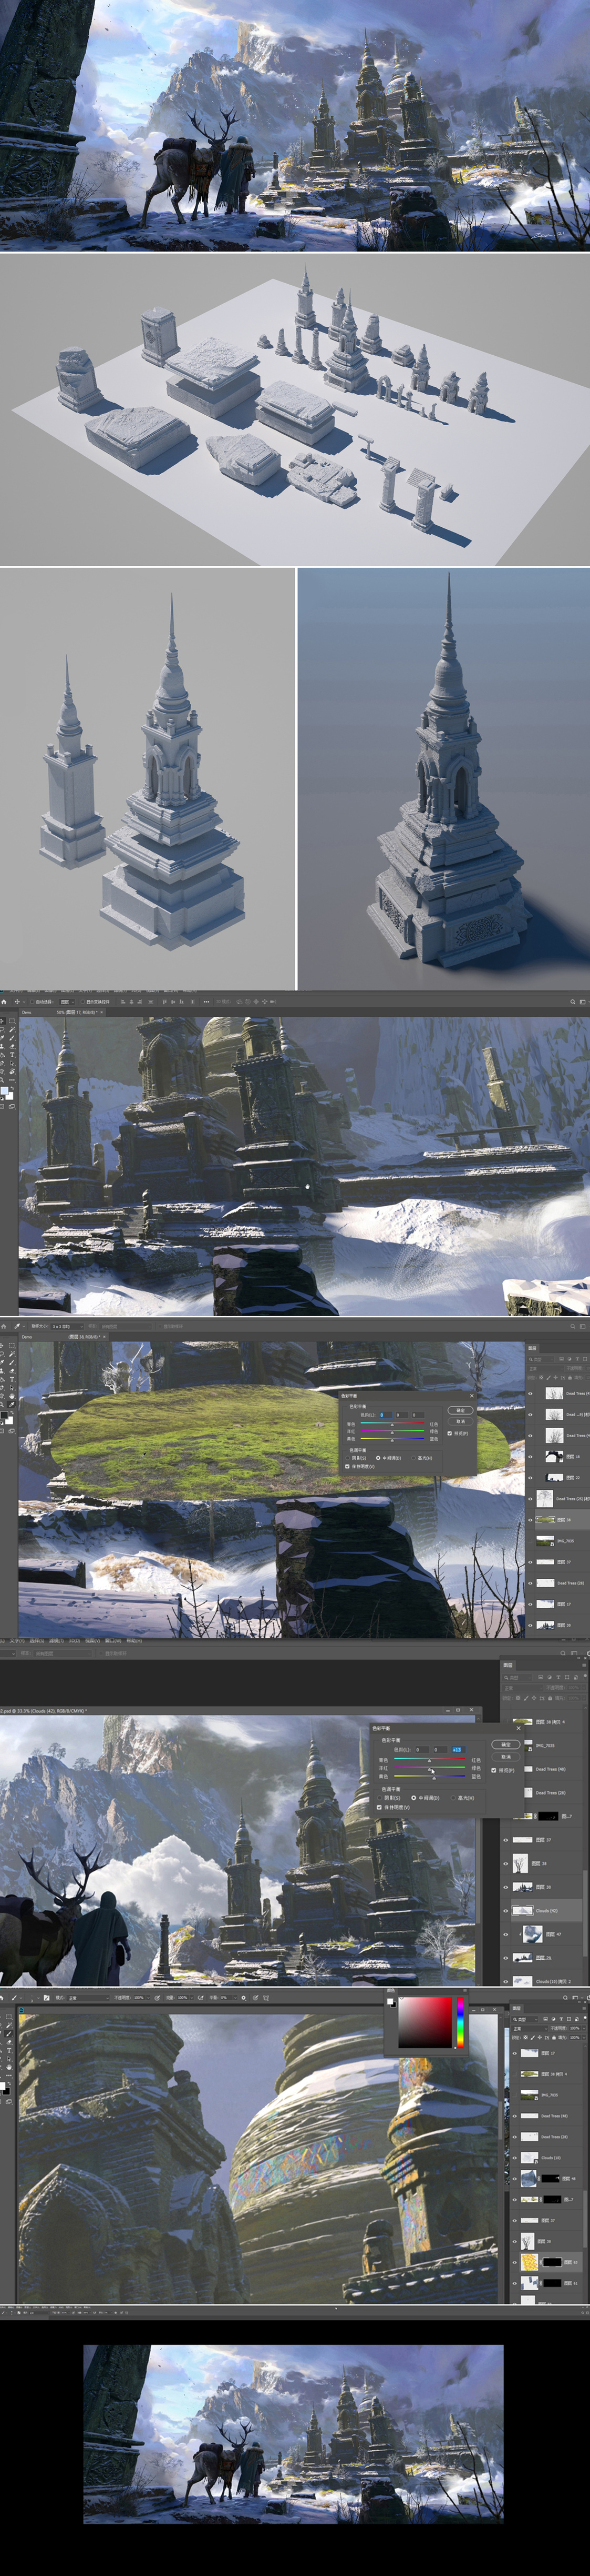Image resolution: width=590 pixels, height=2576 pixels.
Task: Toggle 保持明度(V) in the grass-patch window's 色彩平衡 dialog
Action: (346, 1466)
